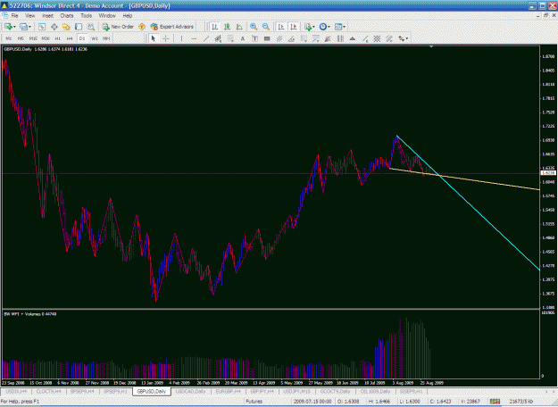Show the Data Window panel

54,27
